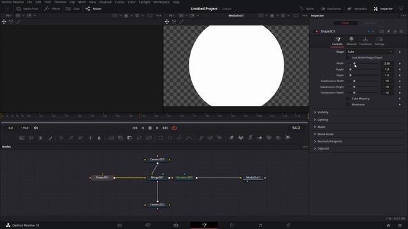Toggle the Inspector panel

coord(383,9)
